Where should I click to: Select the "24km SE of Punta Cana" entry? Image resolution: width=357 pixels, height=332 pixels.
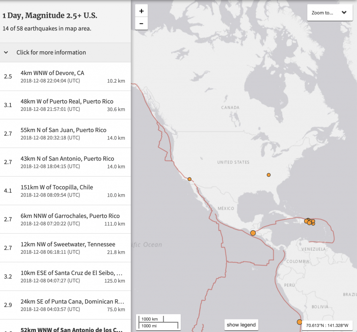point(65,305)
